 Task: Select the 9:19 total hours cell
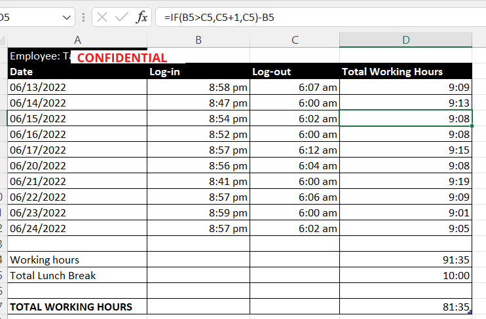coord(406,182)
